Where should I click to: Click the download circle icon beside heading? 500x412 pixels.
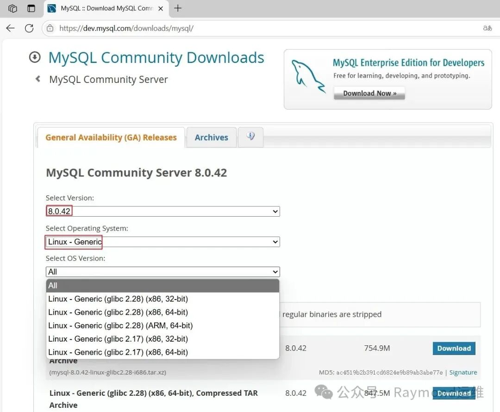tap(35, 57)
